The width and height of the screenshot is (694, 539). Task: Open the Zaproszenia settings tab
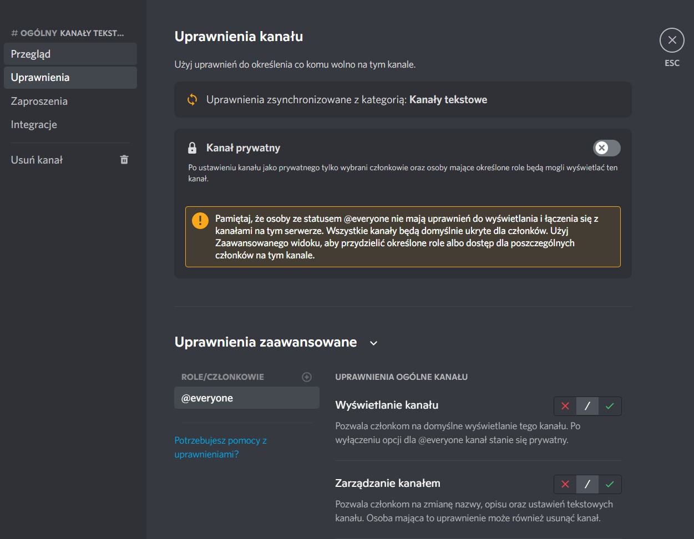tap(70, 101)
